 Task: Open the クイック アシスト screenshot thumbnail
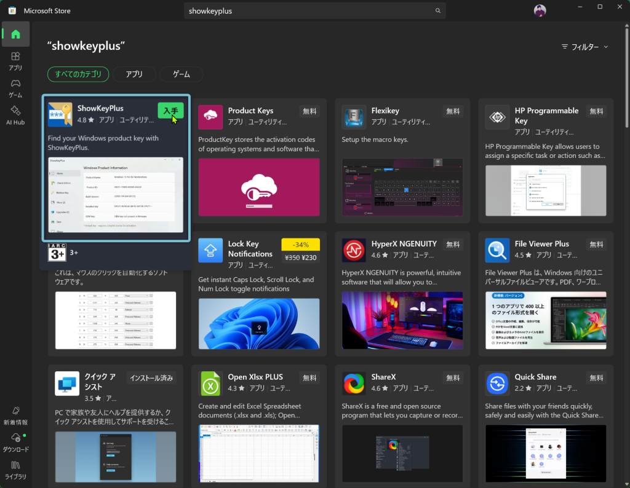tap(116, 457)
